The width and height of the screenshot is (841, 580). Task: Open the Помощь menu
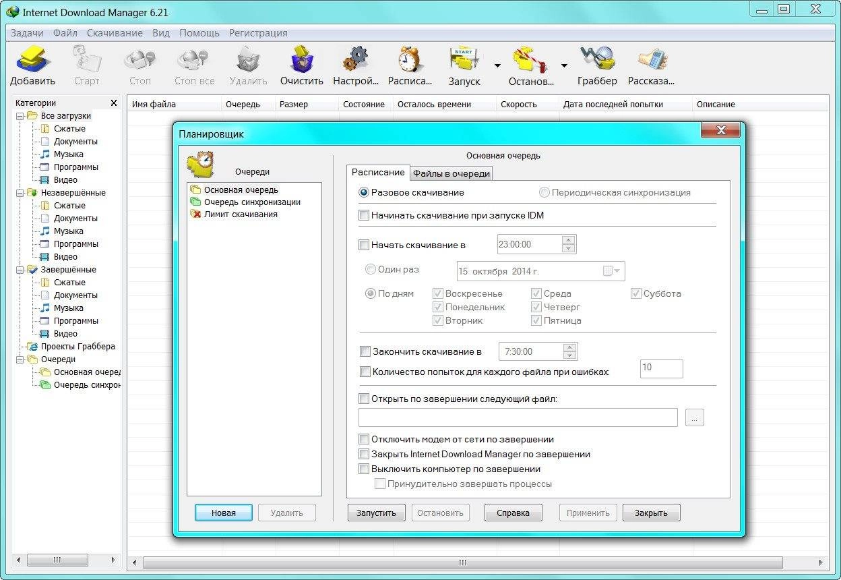pos(199,32)
